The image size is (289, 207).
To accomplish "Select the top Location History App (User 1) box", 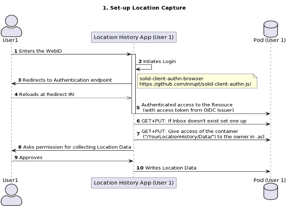I will (134, 37).
